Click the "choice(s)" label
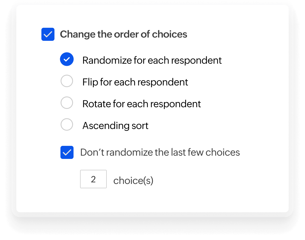This screenshot has width=305, height=240. (x=133, y=180)
